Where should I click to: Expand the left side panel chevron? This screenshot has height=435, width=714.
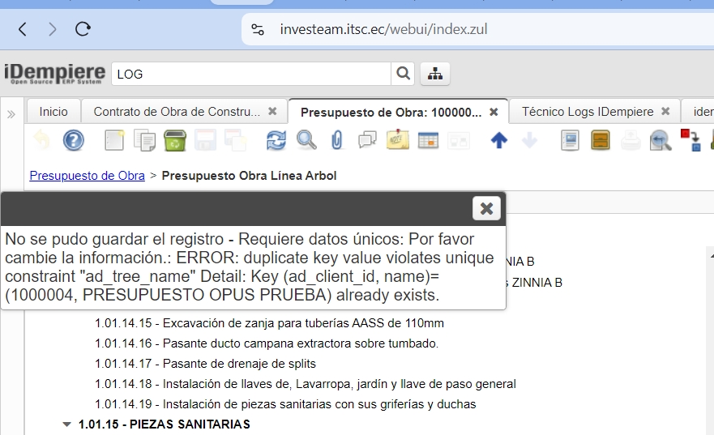[11, 114]
